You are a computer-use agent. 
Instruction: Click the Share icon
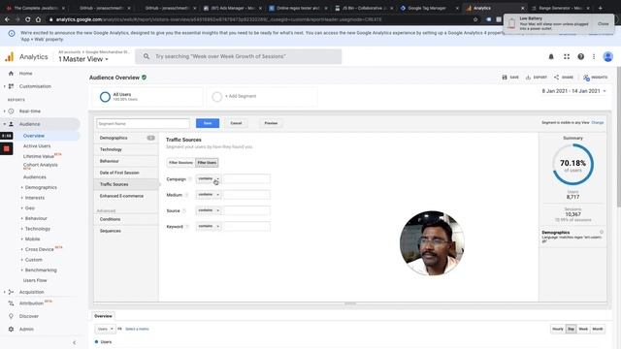[x=556, y=78]
